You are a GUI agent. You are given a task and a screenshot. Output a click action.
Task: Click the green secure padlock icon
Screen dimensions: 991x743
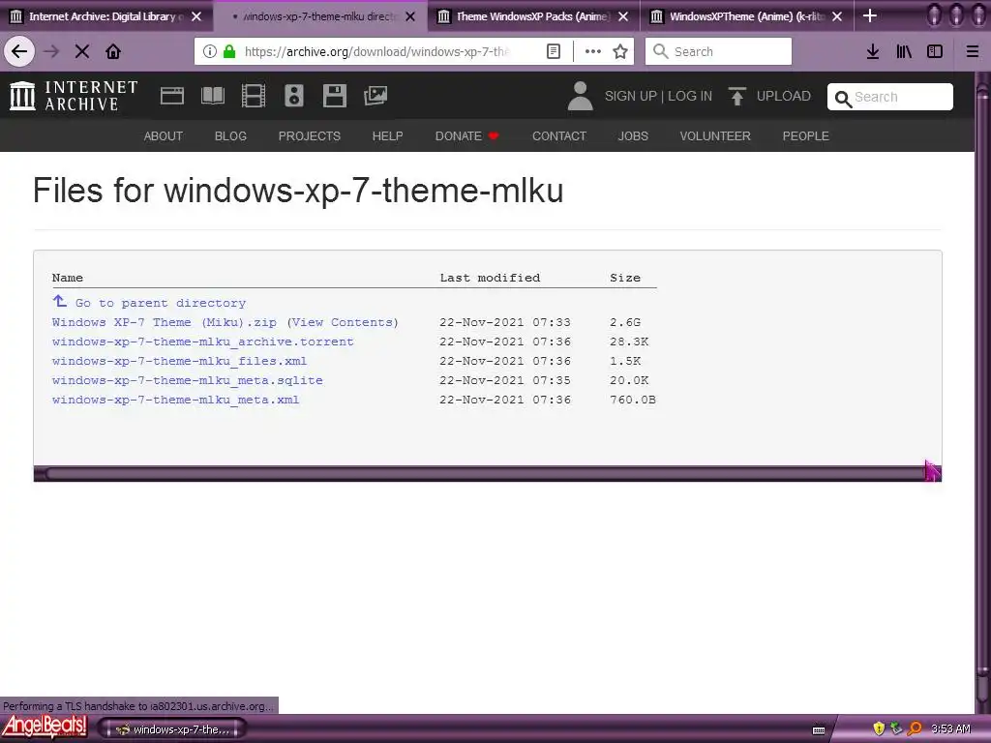(x=229, y=52)
